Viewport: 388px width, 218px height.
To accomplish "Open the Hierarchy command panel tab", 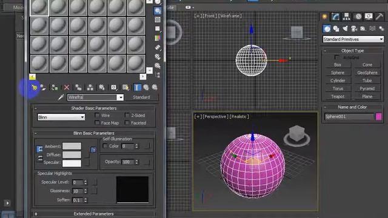I will pos(346,16).
